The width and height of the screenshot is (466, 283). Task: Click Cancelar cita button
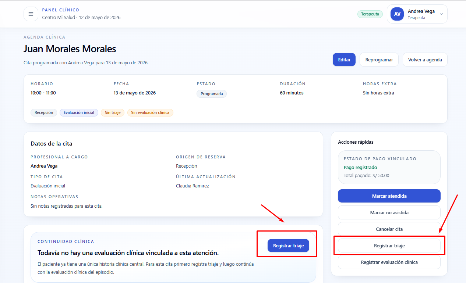389,229
